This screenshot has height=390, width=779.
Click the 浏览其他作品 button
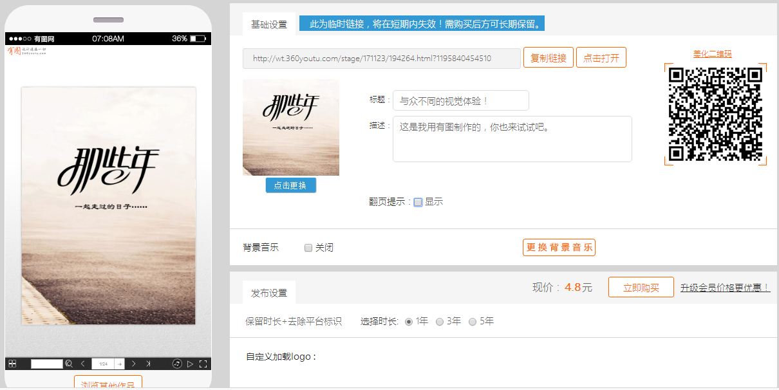pyautogui.click(x=108, y=383)
